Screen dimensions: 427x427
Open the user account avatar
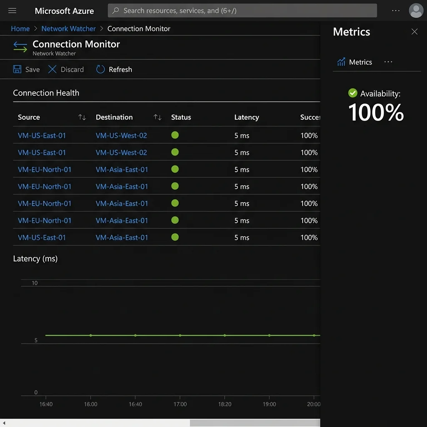(416, 10)
